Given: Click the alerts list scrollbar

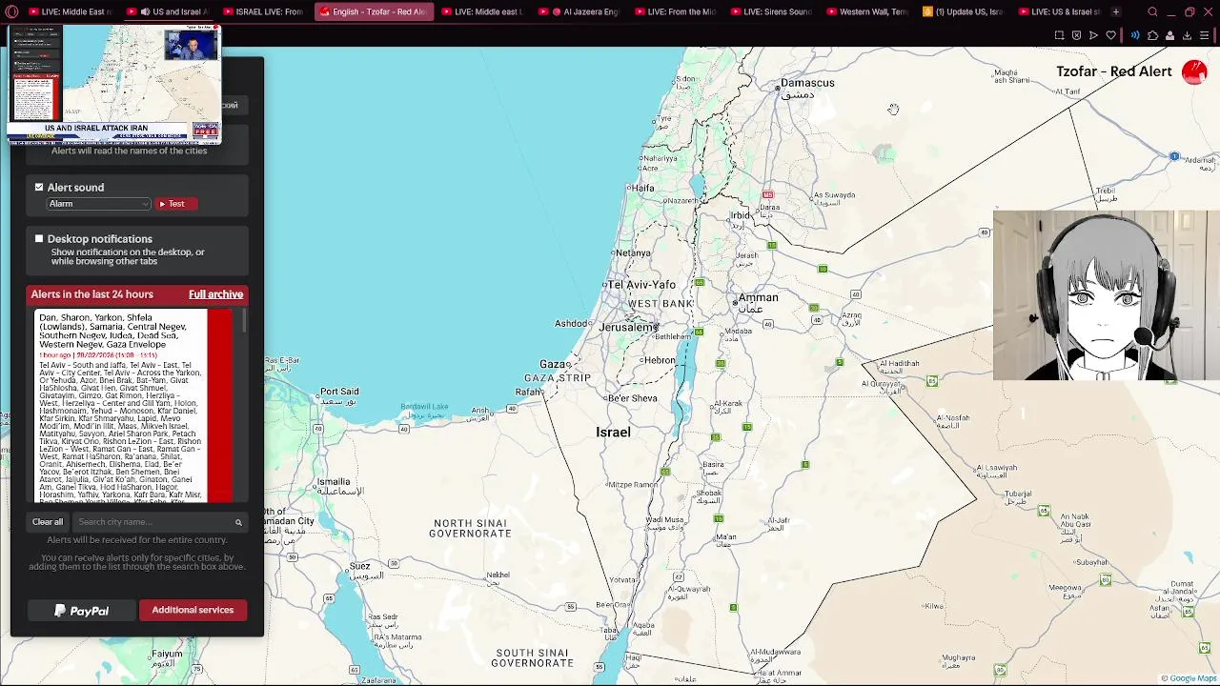Looking at the screenshot, I should [245, 321].
